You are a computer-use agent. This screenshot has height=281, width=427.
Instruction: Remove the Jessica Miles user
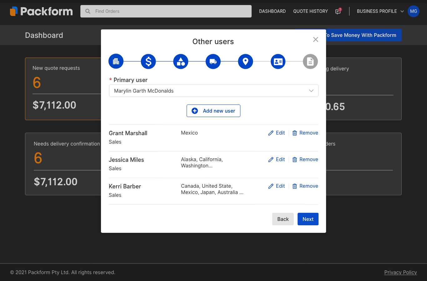[x=305, y=160]
